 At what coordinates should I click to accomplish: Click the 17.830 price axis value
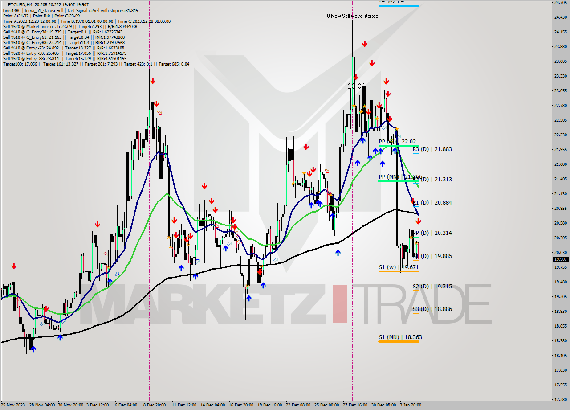click(x=560, y=370)
